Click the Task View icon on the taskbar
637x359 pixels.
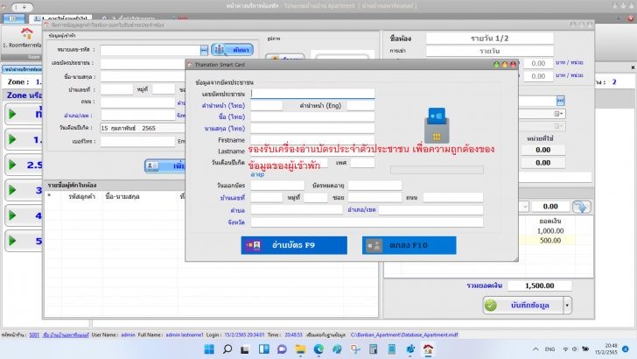click(x=245, y=349)
